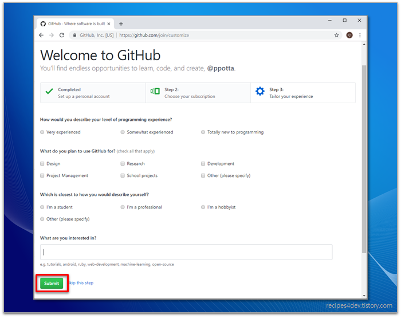Open the Chrome three-dot menu
The width and height of the screenshot is (401, 318).
coord(360,36)
